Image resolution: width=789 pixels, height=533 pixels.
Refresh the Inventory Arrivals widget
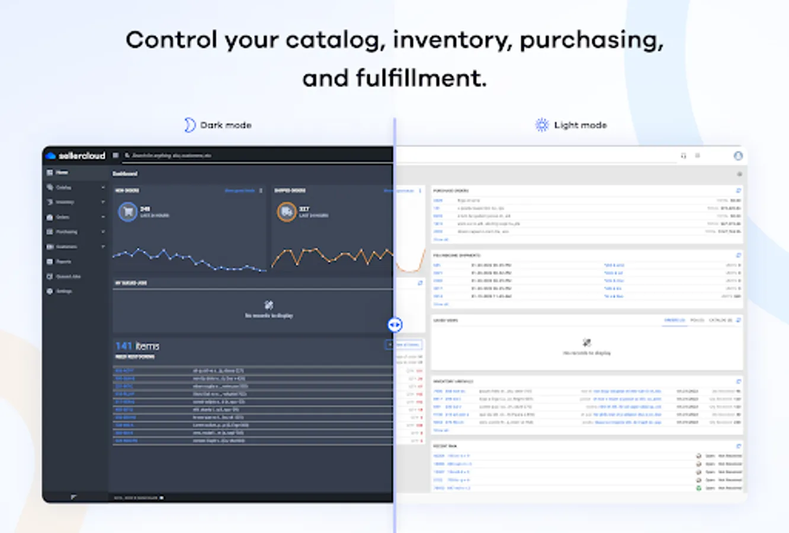(738, 382)
